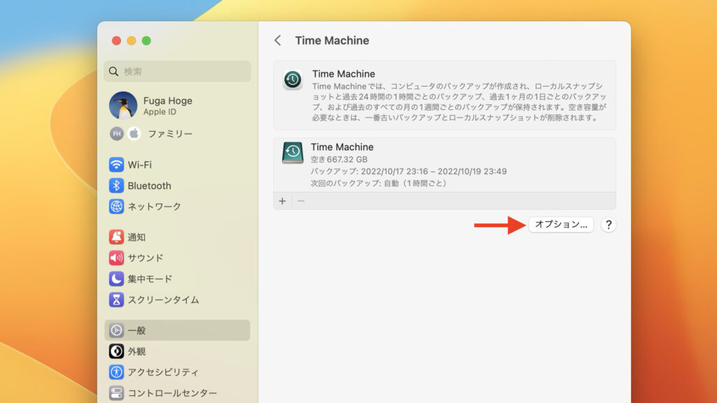Click the help question mark button
Viewport: 717px width, 403px height.
tap(608, 225)
